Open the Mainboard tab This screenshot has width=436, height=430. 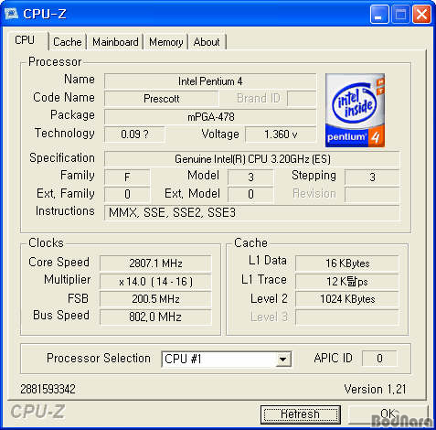[115, 42]
